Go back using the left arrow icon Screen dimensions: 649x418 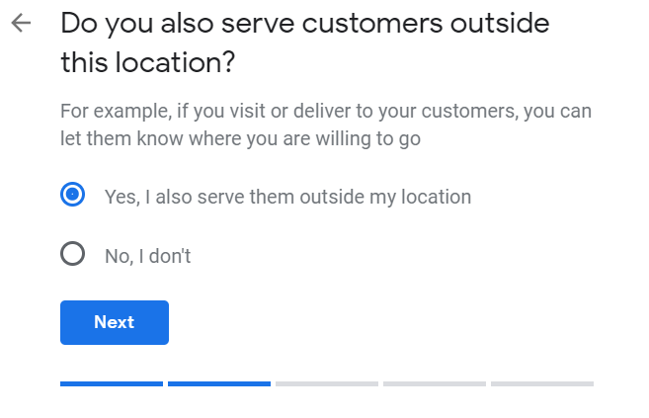click(x=21, y=23)
